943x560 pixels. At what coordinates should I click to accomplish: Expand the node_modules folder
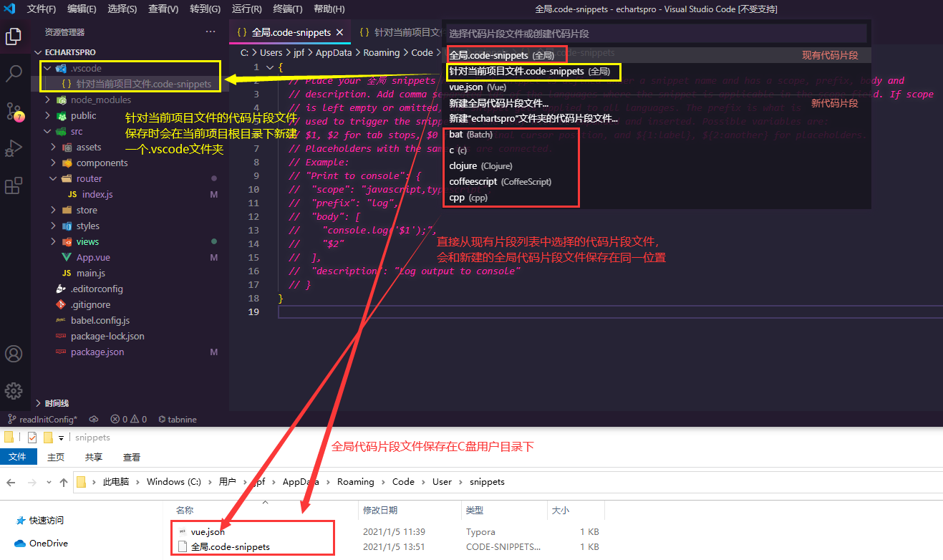[48, 100]
